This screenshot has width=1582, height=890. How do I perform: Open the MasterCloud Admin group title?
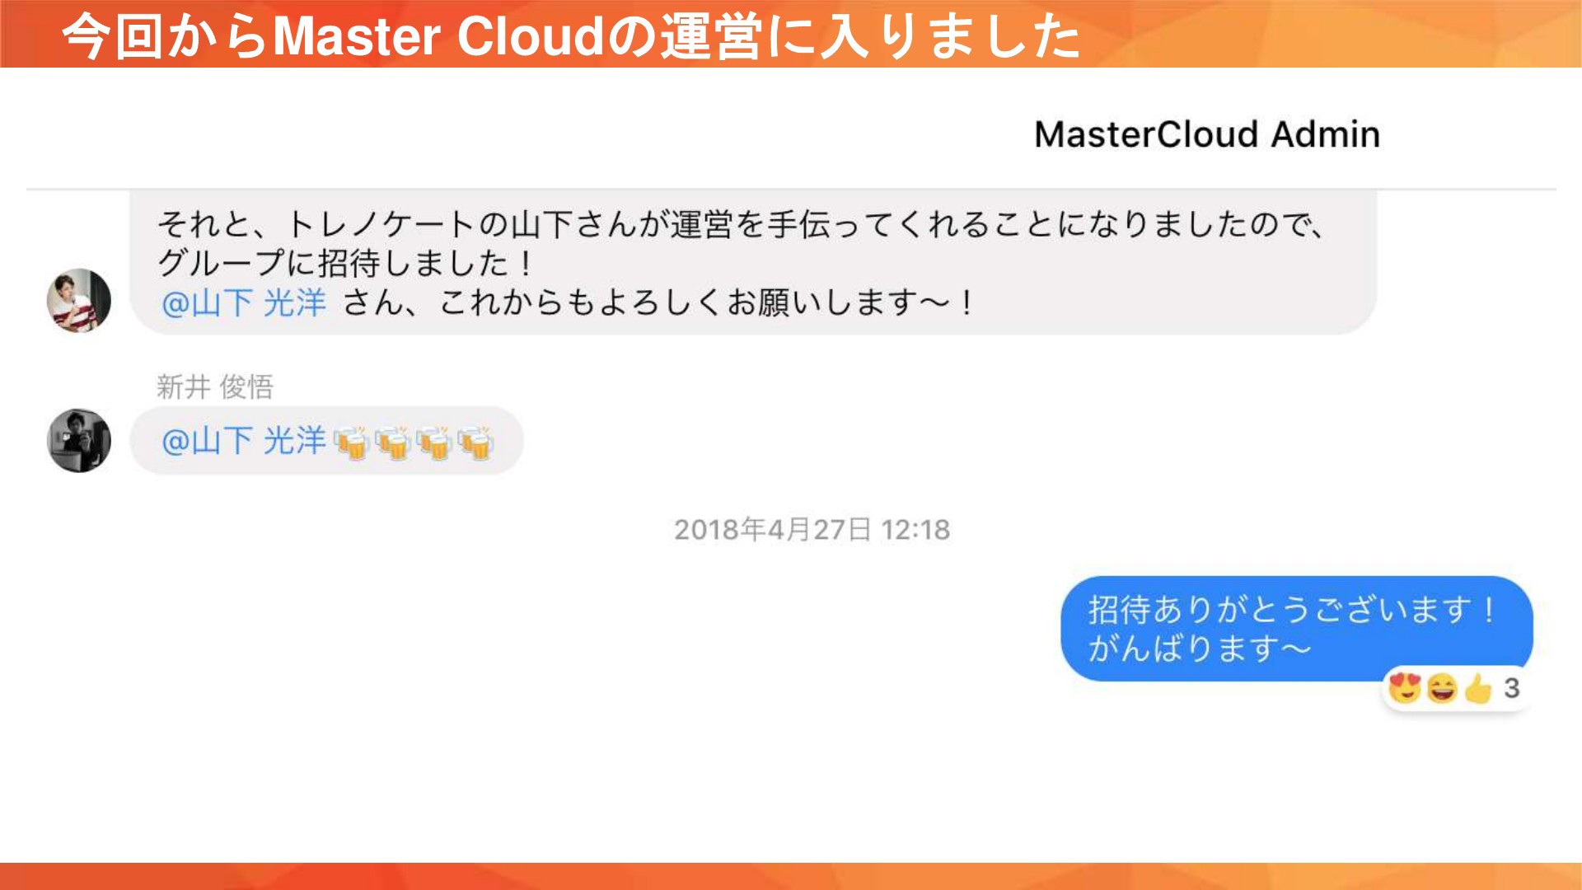click(x=1206, y=133)
